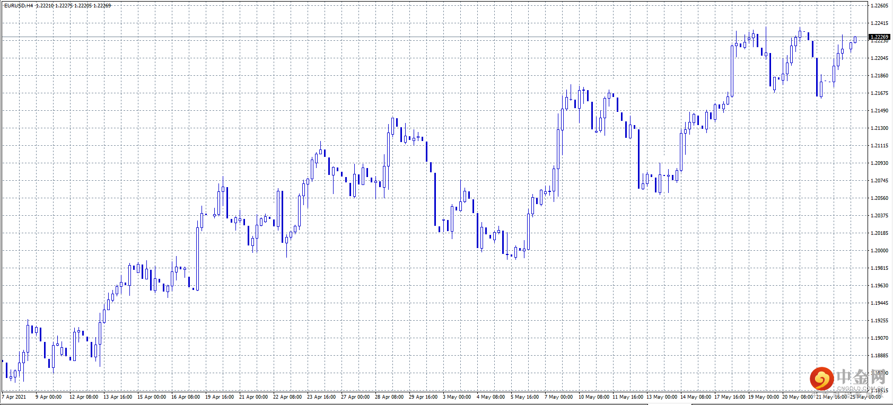
Task: Click the 1.19255 price axis label
Action: pos(879,321)
